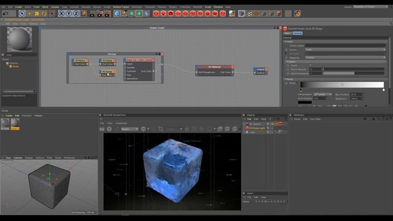Switch to the Basic tab

288,33
